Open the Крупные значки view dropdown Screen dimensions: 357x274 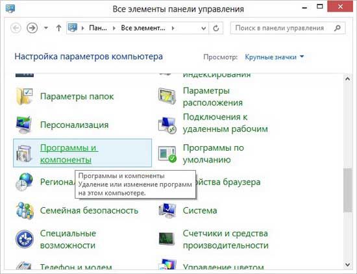click(x=275, y=57)
